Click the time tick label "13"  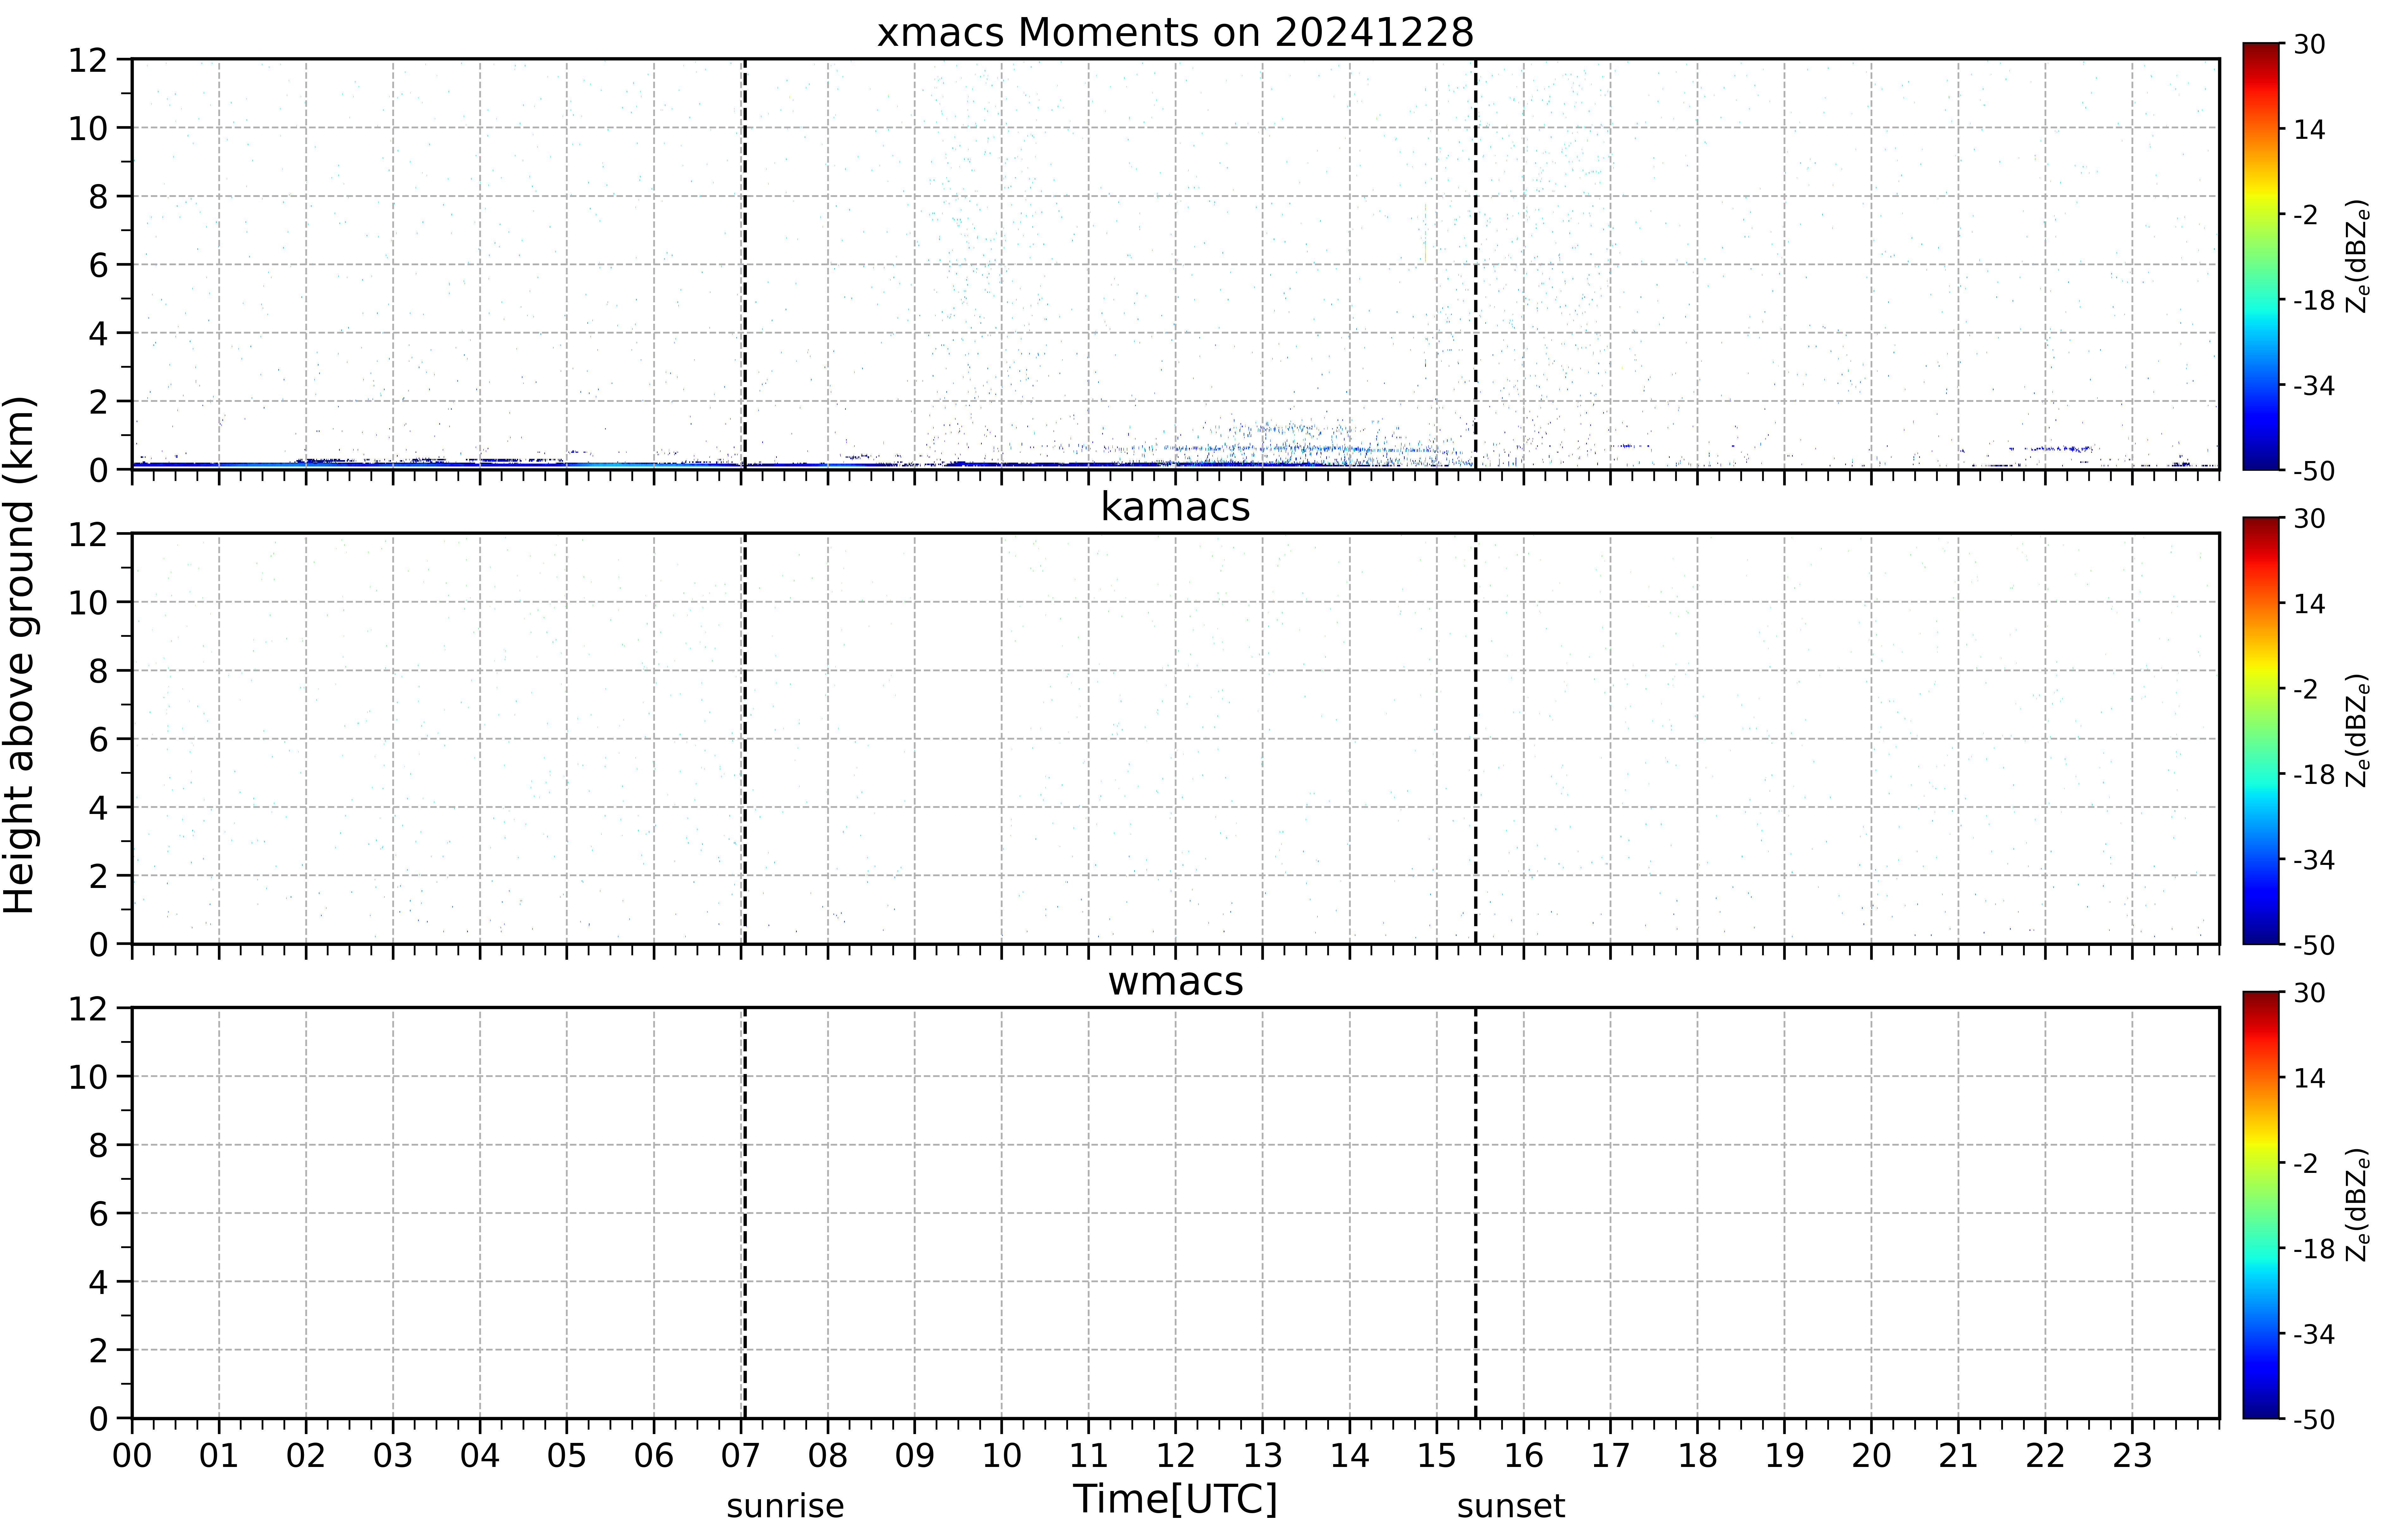[1263, 1456]
